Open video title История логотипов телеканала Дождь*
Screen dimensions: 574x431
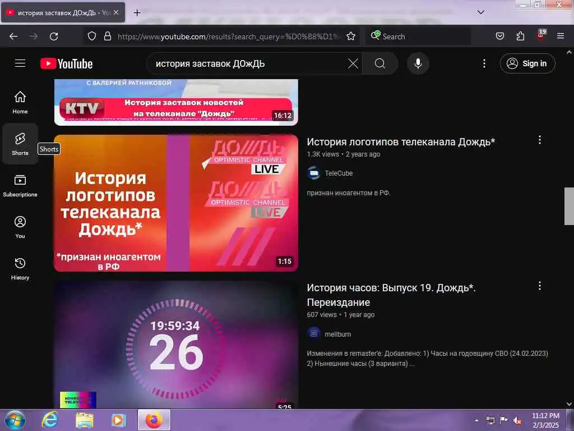pyautogui.click(x=401, y=142)
